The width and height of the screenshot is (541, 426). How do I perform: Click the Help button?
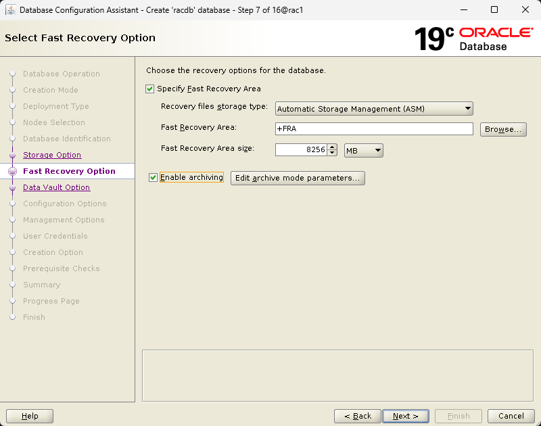coord(30,416)
